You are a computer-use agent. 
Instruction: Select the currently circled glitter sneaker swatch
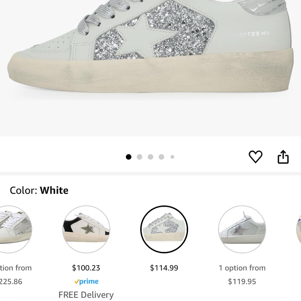pyautogui.click(x=164, y=229)
